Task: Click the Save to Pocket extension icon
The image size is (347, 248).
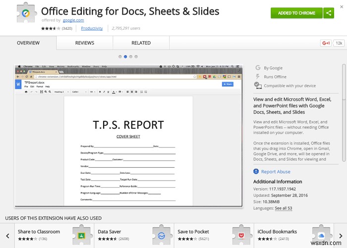Action: [241, 236]
